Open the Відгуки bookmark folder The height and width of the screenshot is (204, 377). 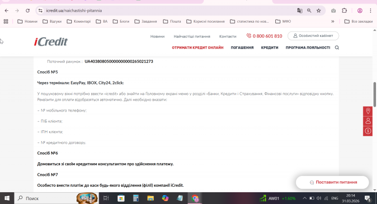(52, 22)
